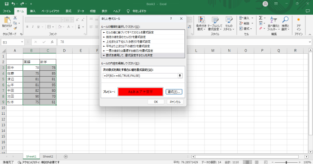Toggle Underline formatting
The image size is (313, 164).
(x=38, y=27)
